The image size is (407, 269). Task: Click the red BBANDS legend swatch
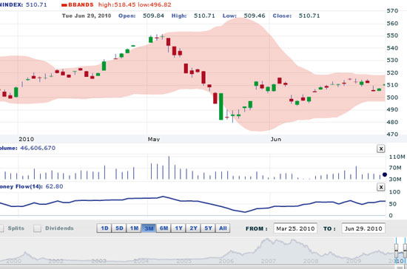[64, 5]
